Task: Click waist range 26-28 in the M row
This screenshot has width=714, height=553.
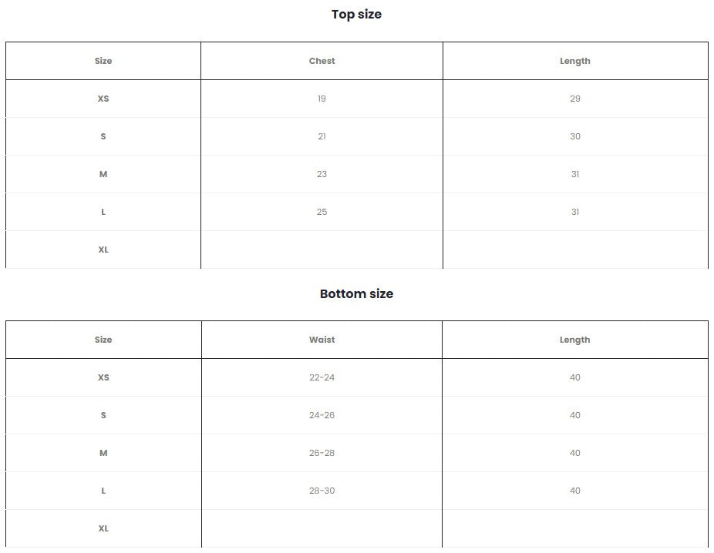Action: point(322,453)
